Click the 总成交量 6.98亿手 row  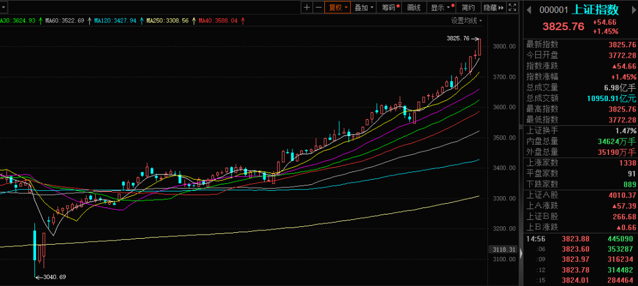[x=581, y=87]
